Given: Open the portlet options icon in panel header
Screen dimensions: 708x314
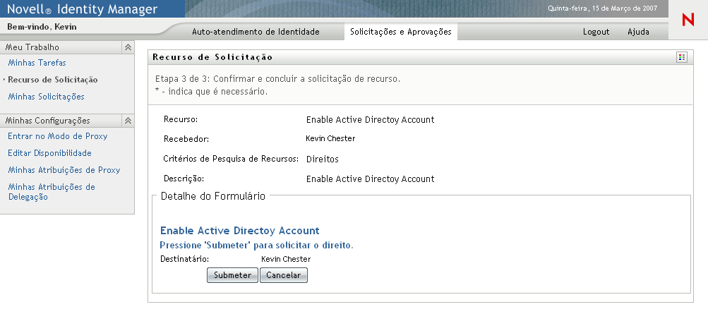Looking at the screenshot, I should [681, 57].
